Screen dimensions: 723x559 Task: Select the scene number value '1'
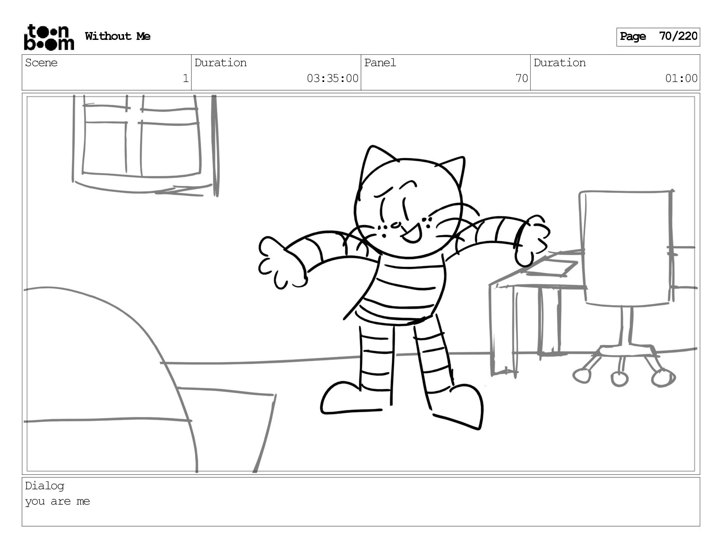tap(185, 78)
